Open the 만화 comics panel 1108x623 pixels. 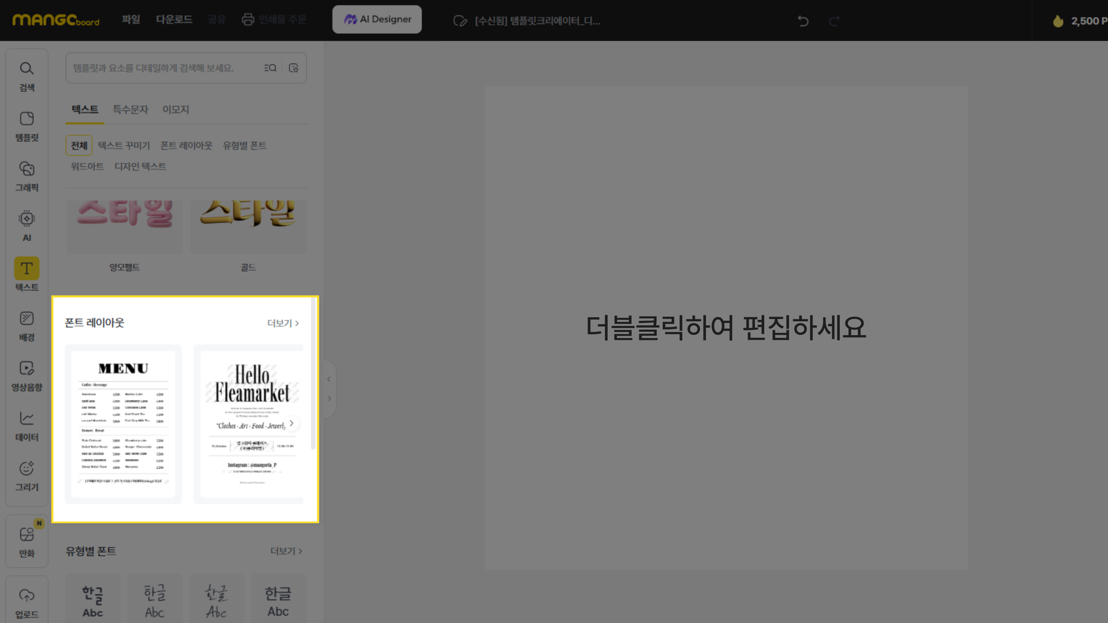pos(27,542)
